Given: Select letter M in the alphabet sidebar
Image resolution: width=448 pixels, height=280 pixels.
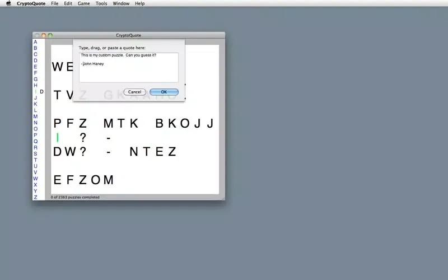Looking at the screenshot, I should tap(35, 116).
